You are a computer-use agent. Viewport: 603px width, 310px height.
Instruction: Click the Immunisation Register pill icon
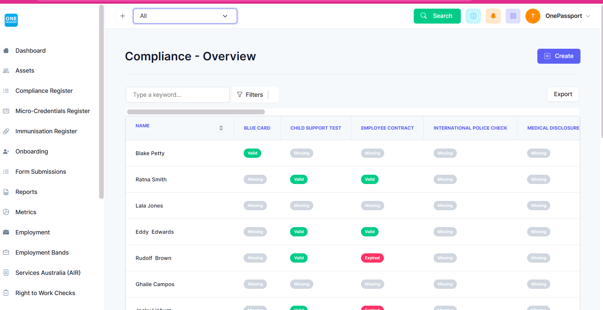pyautogui.click(x=6, y=131)
